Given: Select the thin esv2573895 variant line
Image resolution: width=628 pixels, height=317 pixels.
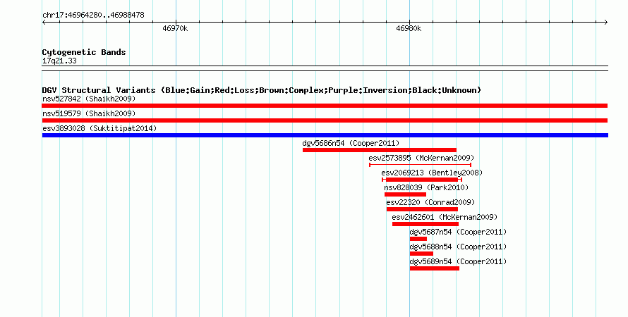Looking at the screenshot, I should [x=420, y=165].
